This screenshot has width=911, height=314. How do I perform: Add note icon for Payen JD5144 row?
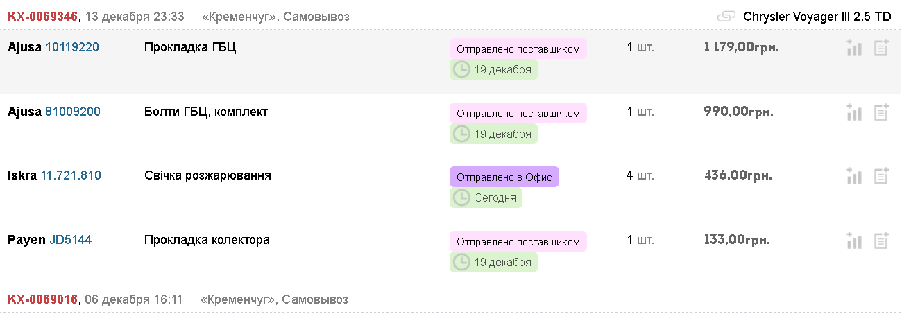click(881, 241)
